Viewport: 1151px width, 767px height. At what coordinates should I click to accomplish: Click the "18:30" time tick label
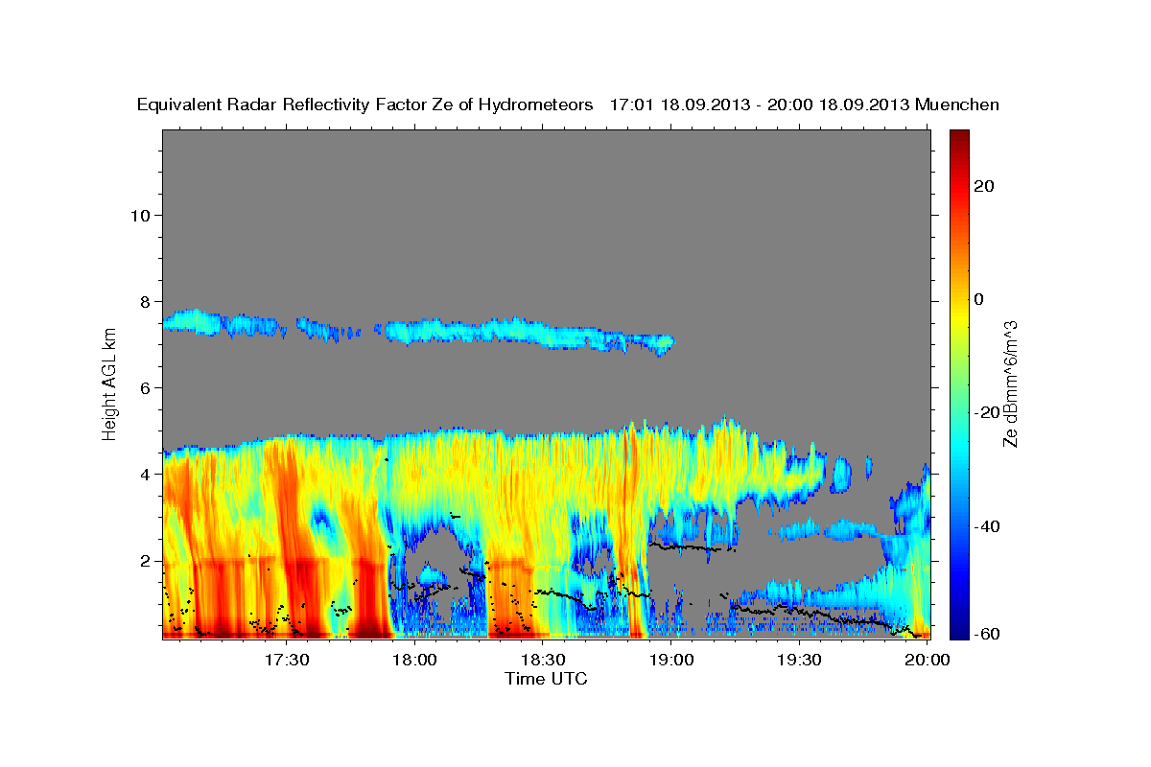coord(543,660)
